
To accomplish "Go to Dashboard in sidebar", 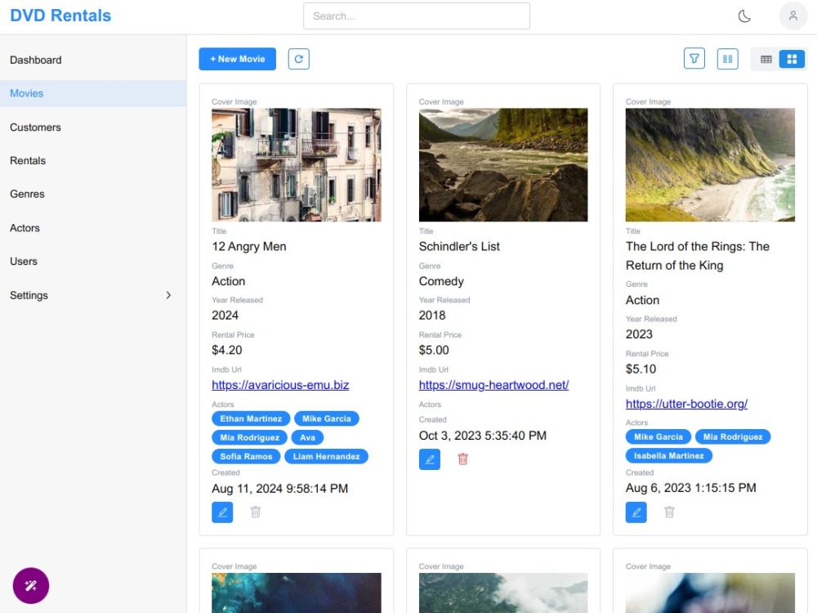I will [x=93, y=60].
